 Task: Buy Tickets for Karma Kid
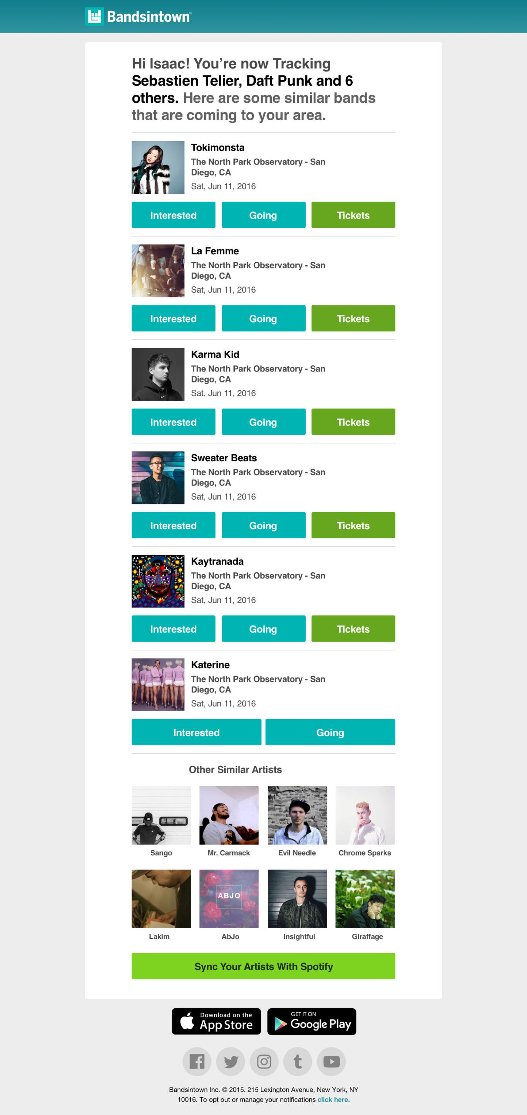(353, 422)
